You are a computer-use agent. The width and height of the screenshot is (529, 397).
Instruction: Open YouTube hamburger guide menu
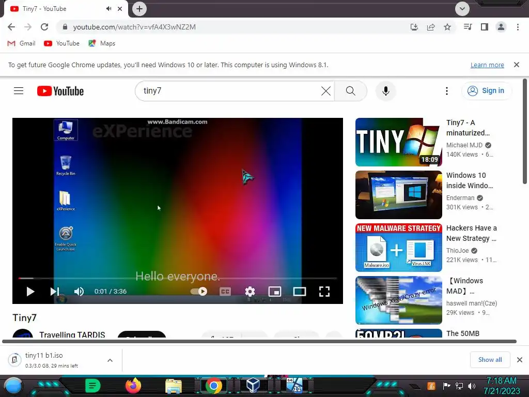tap(19, 91)
